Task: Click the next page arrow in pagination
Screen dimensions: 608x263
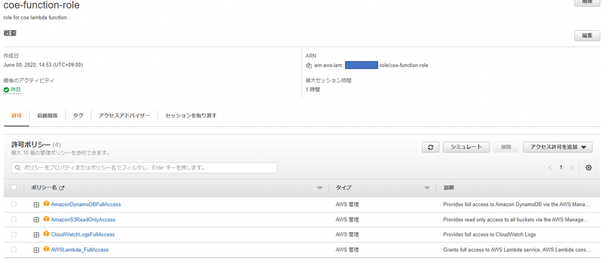Action: coord(571,168)
